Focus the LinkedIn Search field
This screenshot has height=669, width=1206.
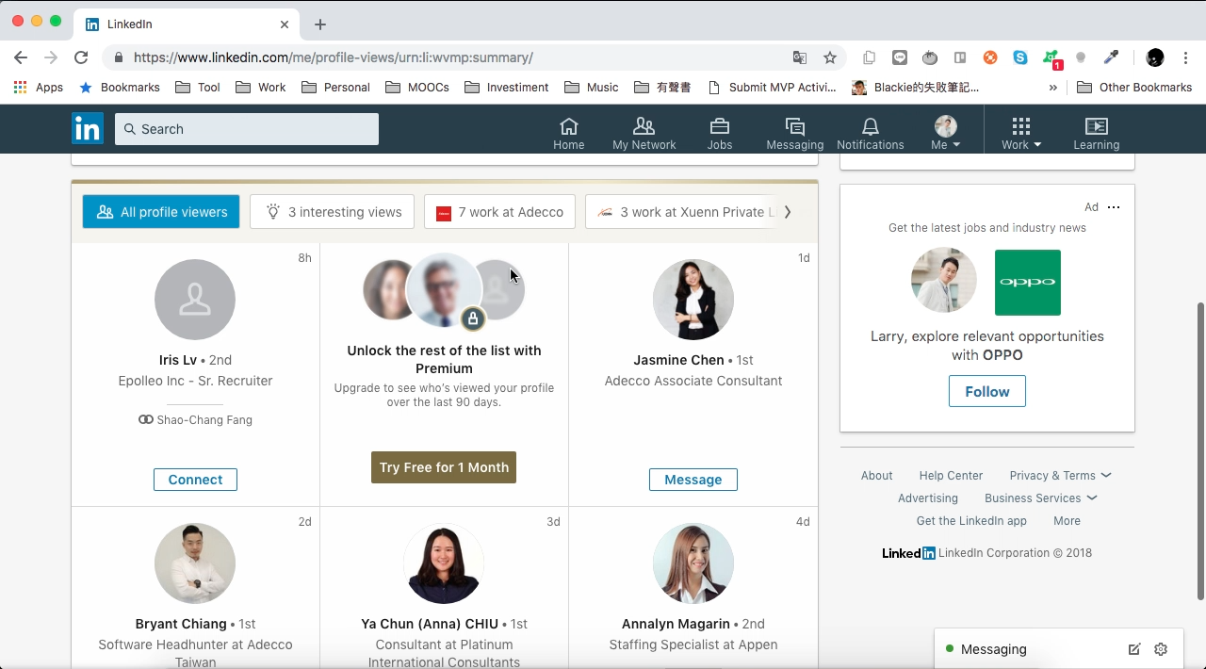pyautogui.click(x=247, y=129)
